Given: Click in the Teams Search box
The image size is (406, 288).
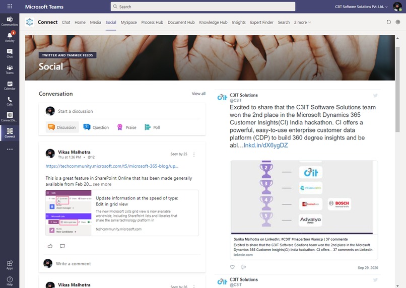Looking at the screenshot, I should [203, 7].
